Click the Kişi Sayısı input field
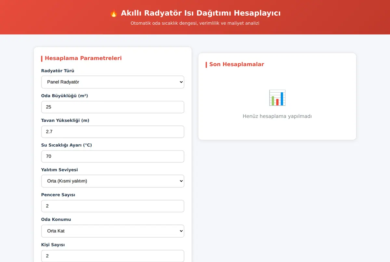Screen dimensions: 390x262 [112, 256]
